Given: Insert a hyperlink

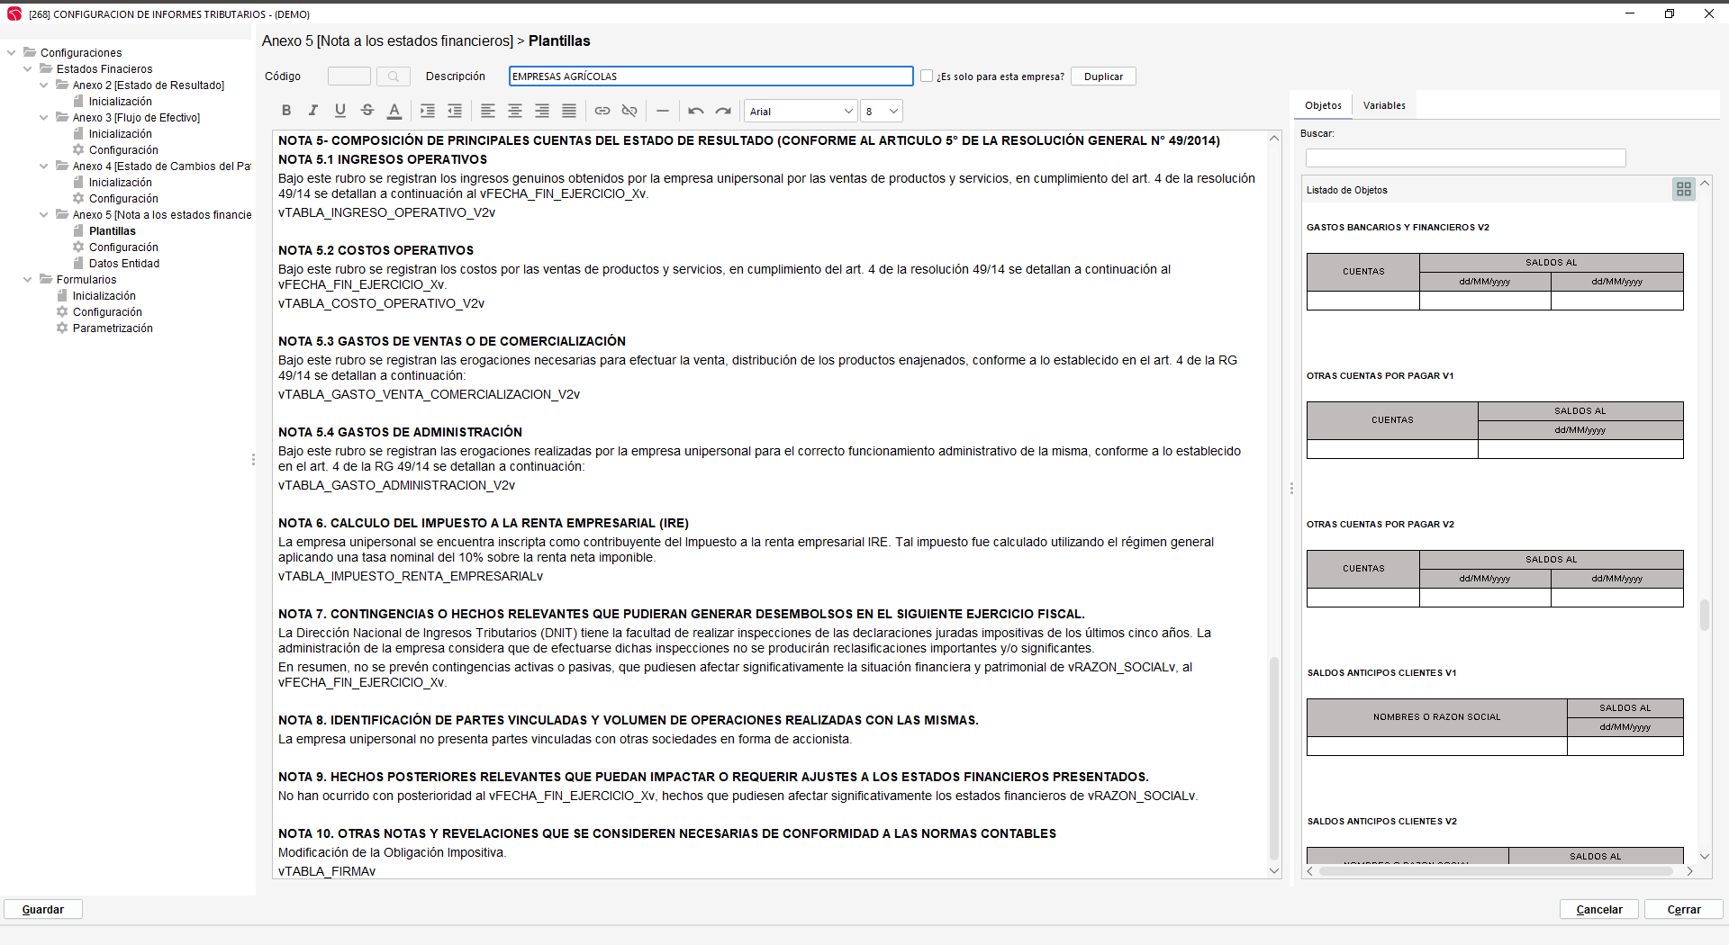Looking at the screenshot, I should [602, 111].
